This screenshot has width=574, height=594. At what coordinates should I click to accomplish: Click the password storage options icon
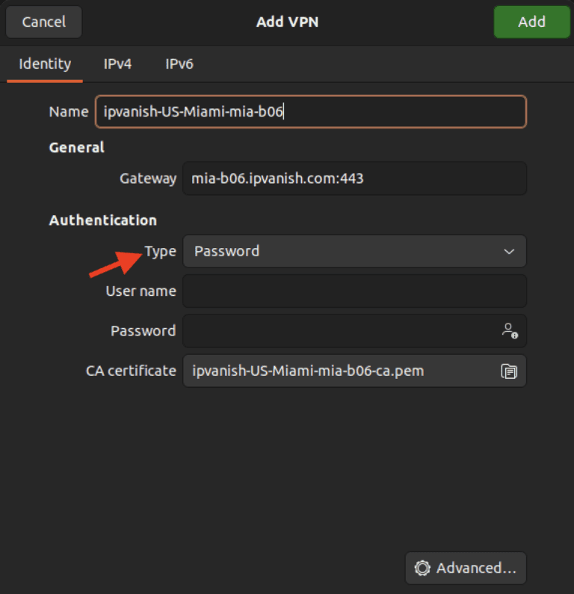pyautogui.click(x=510, y=330)
